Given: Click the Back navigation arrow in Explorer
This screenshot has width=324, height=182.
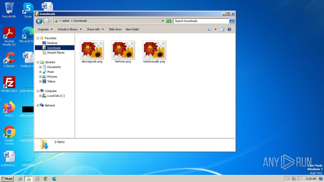Looking at the screenshot, I should [x=39, y=21].
